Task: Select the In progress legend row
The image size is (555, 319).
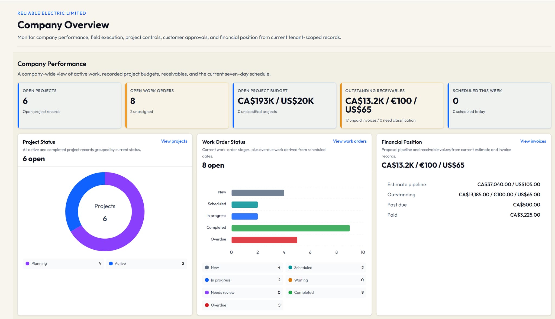Action: click(243, 280)
